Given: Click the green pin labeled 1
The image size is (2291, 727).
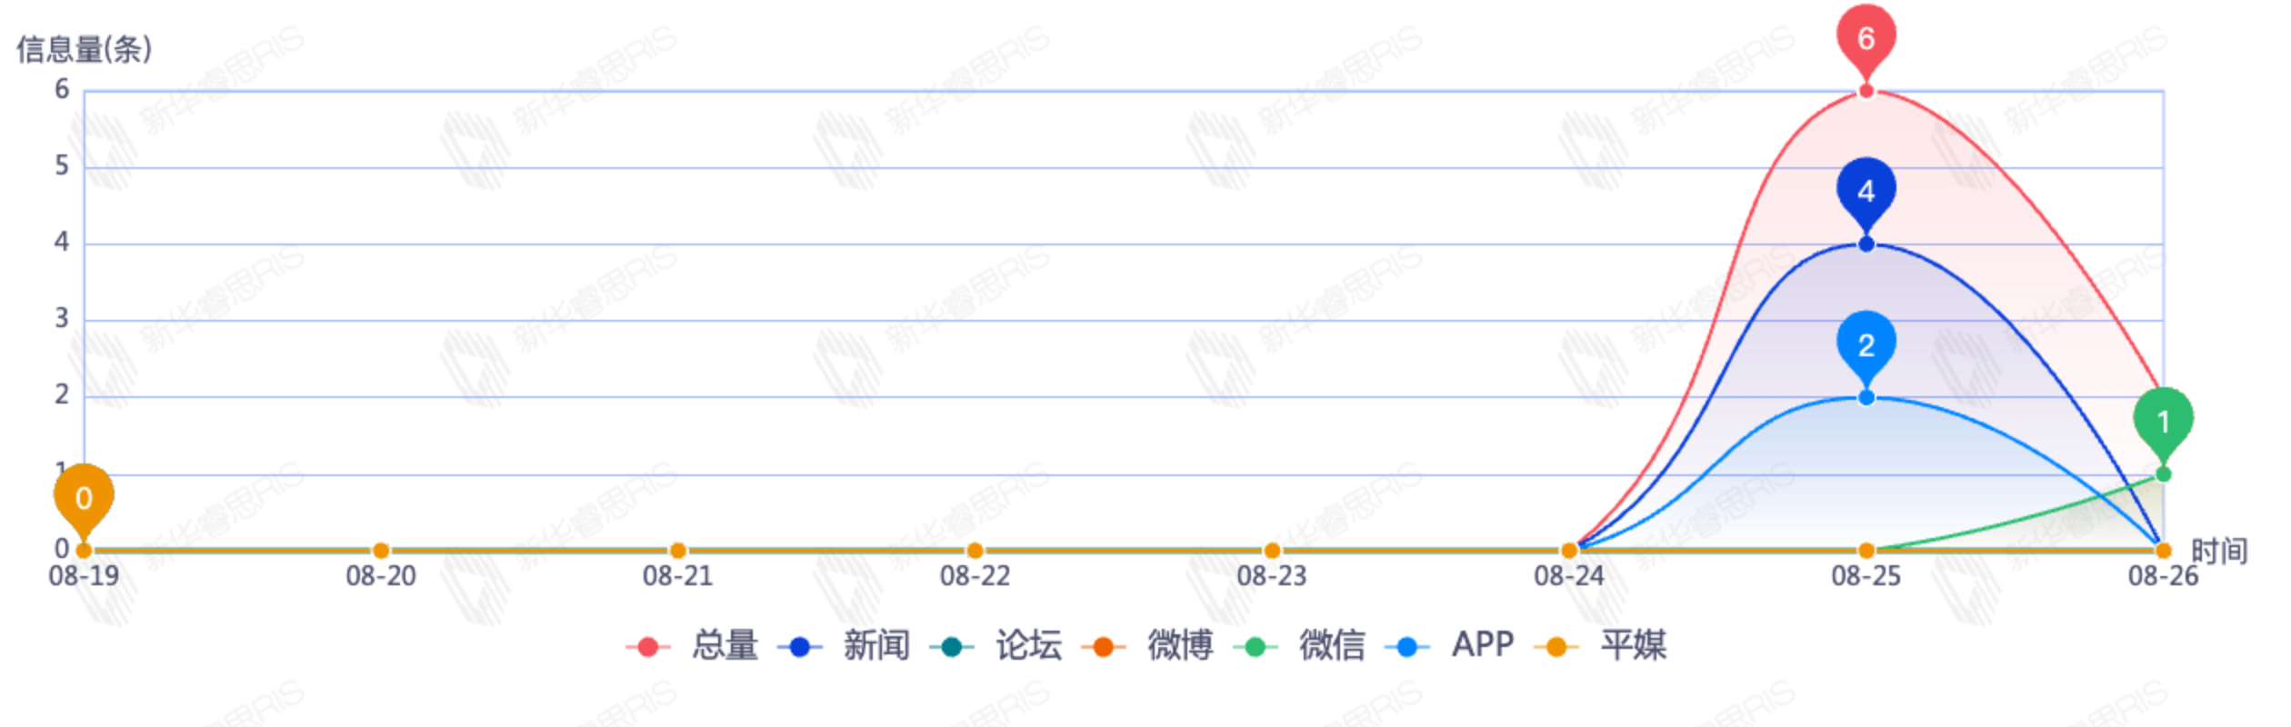Looking at the screenshot, I should pyautogui.click(x=2163, y=422).
